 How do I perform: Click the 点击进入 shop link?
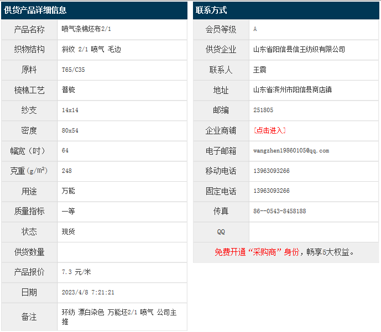pyautogui.click(x=269, y=130)
